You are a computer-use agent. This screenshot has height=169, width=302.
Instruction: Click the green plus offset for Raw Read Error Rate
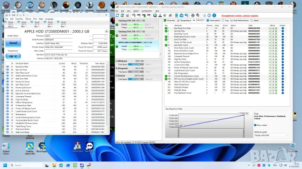tap(276, 28)
